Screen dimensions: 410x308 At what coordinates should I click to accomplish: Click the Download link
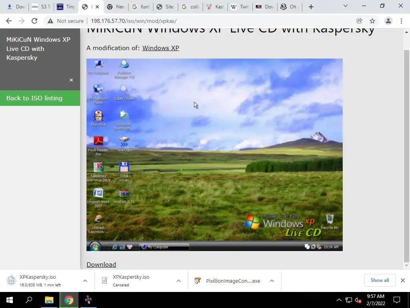pyautogui.click(x=101, y=265)
